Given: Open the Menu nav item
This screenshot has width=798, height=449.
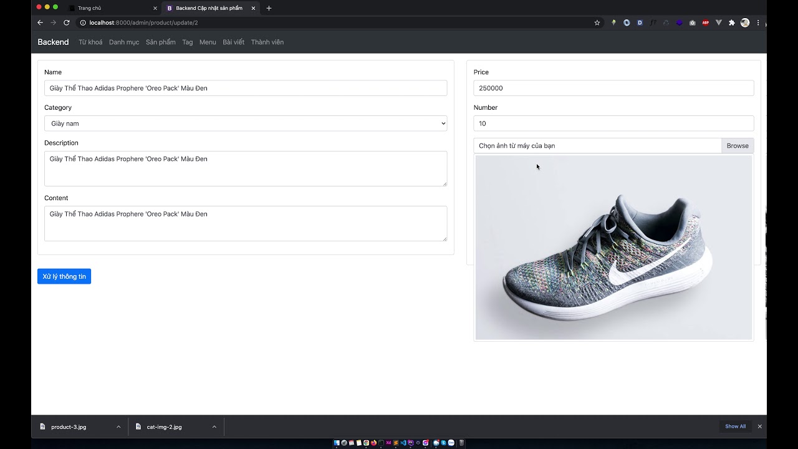Looking at the screenshot, I should click(208, 42).
